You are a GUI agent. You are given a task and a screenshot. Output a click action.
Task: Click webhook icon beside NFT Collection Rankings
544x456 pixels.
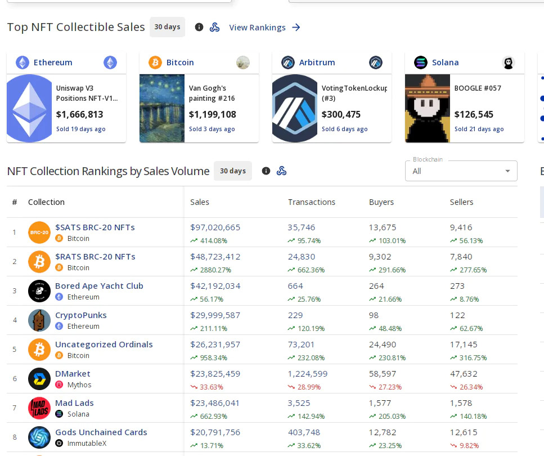point(282,171)
